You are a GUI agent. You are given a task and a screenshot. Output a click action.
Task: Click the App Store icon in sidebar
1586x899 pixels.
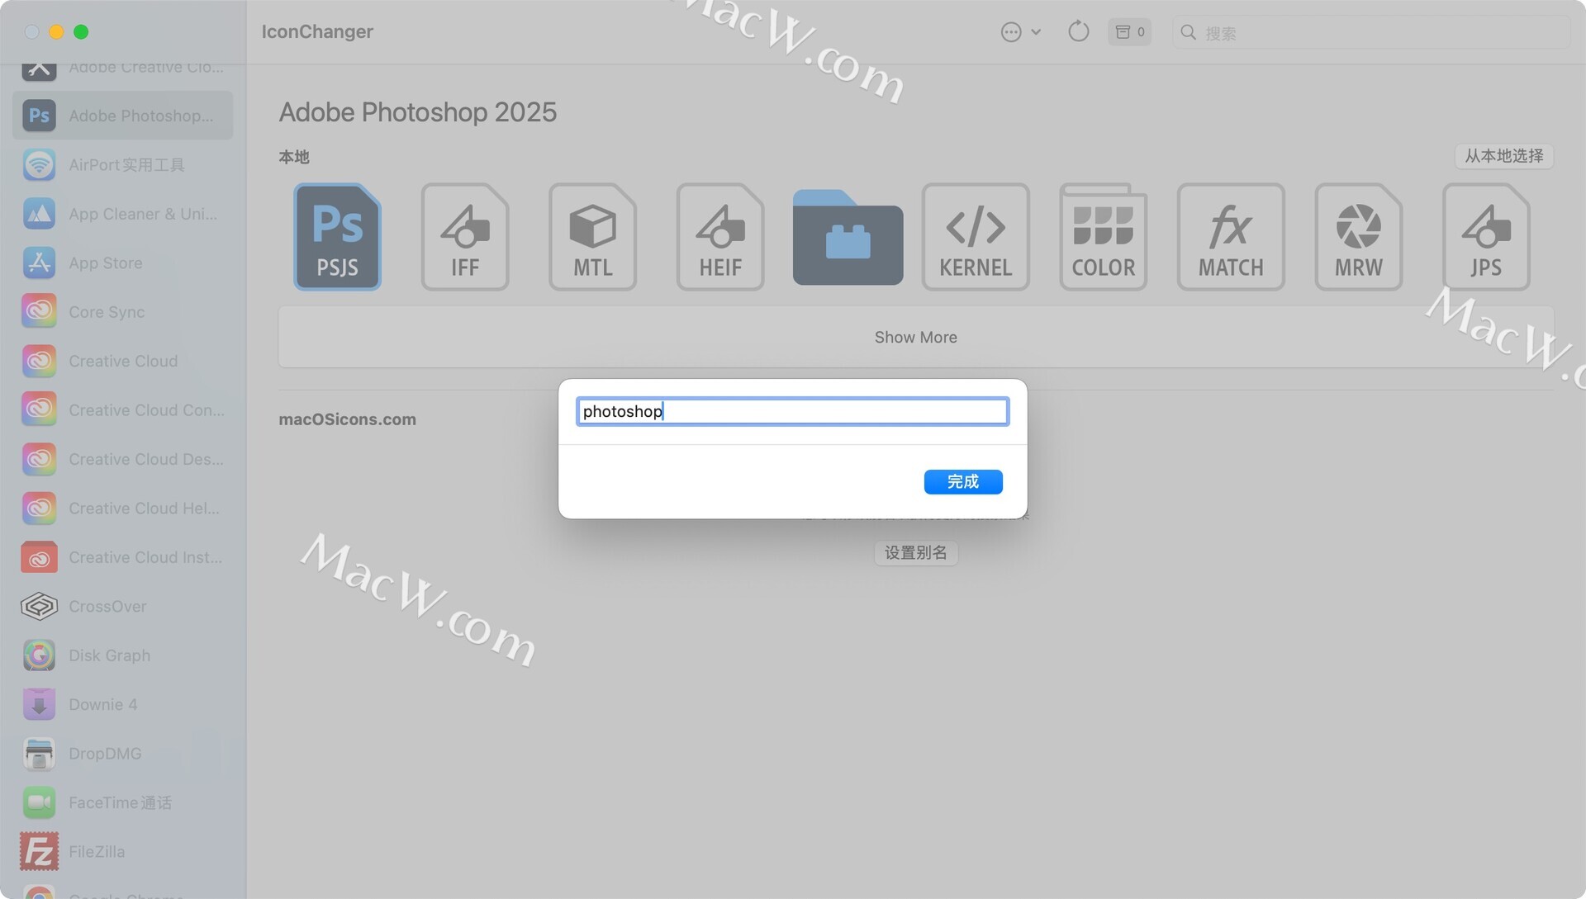(39, 263)
